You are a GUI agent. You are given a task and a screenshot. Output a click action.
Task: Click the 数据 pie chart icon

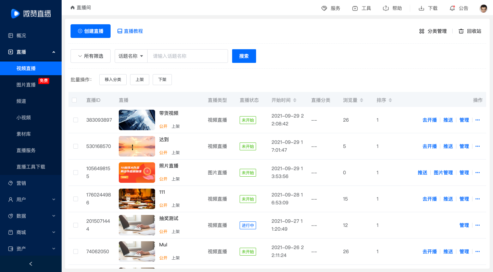pos(11,216)
